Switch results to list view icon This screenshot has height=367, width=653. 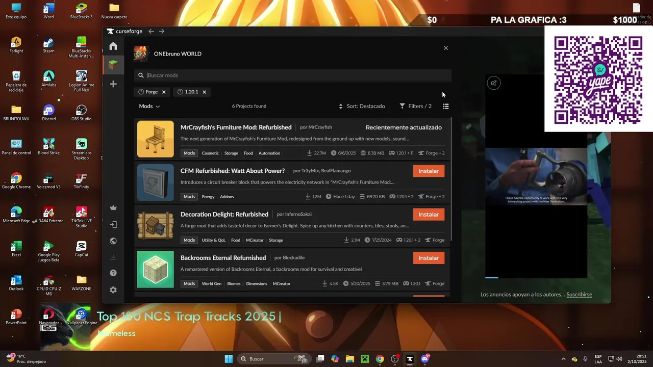pyautogui.click(x=446, y=107)
